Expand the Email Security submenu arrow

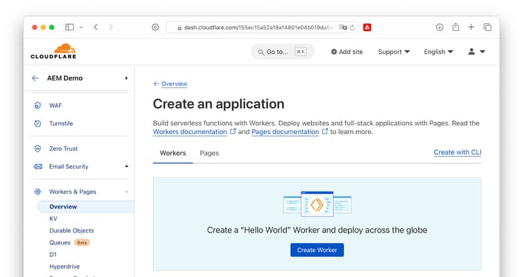tap(126, 167)
